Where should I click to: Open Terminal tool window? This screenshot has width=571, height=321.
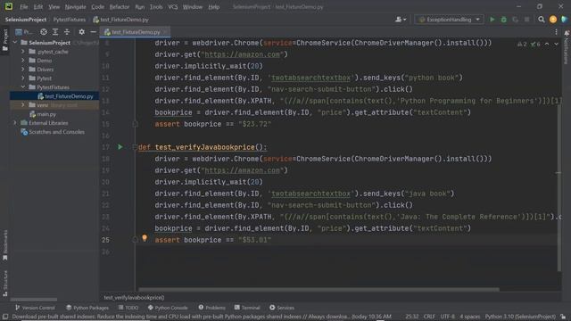click(x=247, y=308)
